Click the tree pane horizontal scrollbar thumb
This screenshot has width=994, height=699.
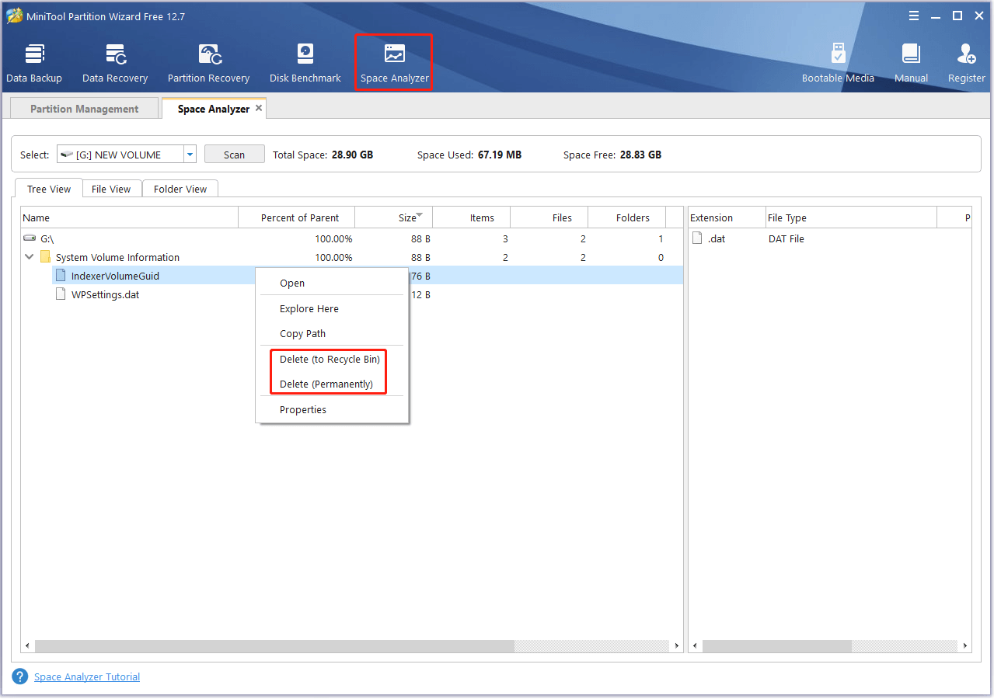tap(274, 645)
